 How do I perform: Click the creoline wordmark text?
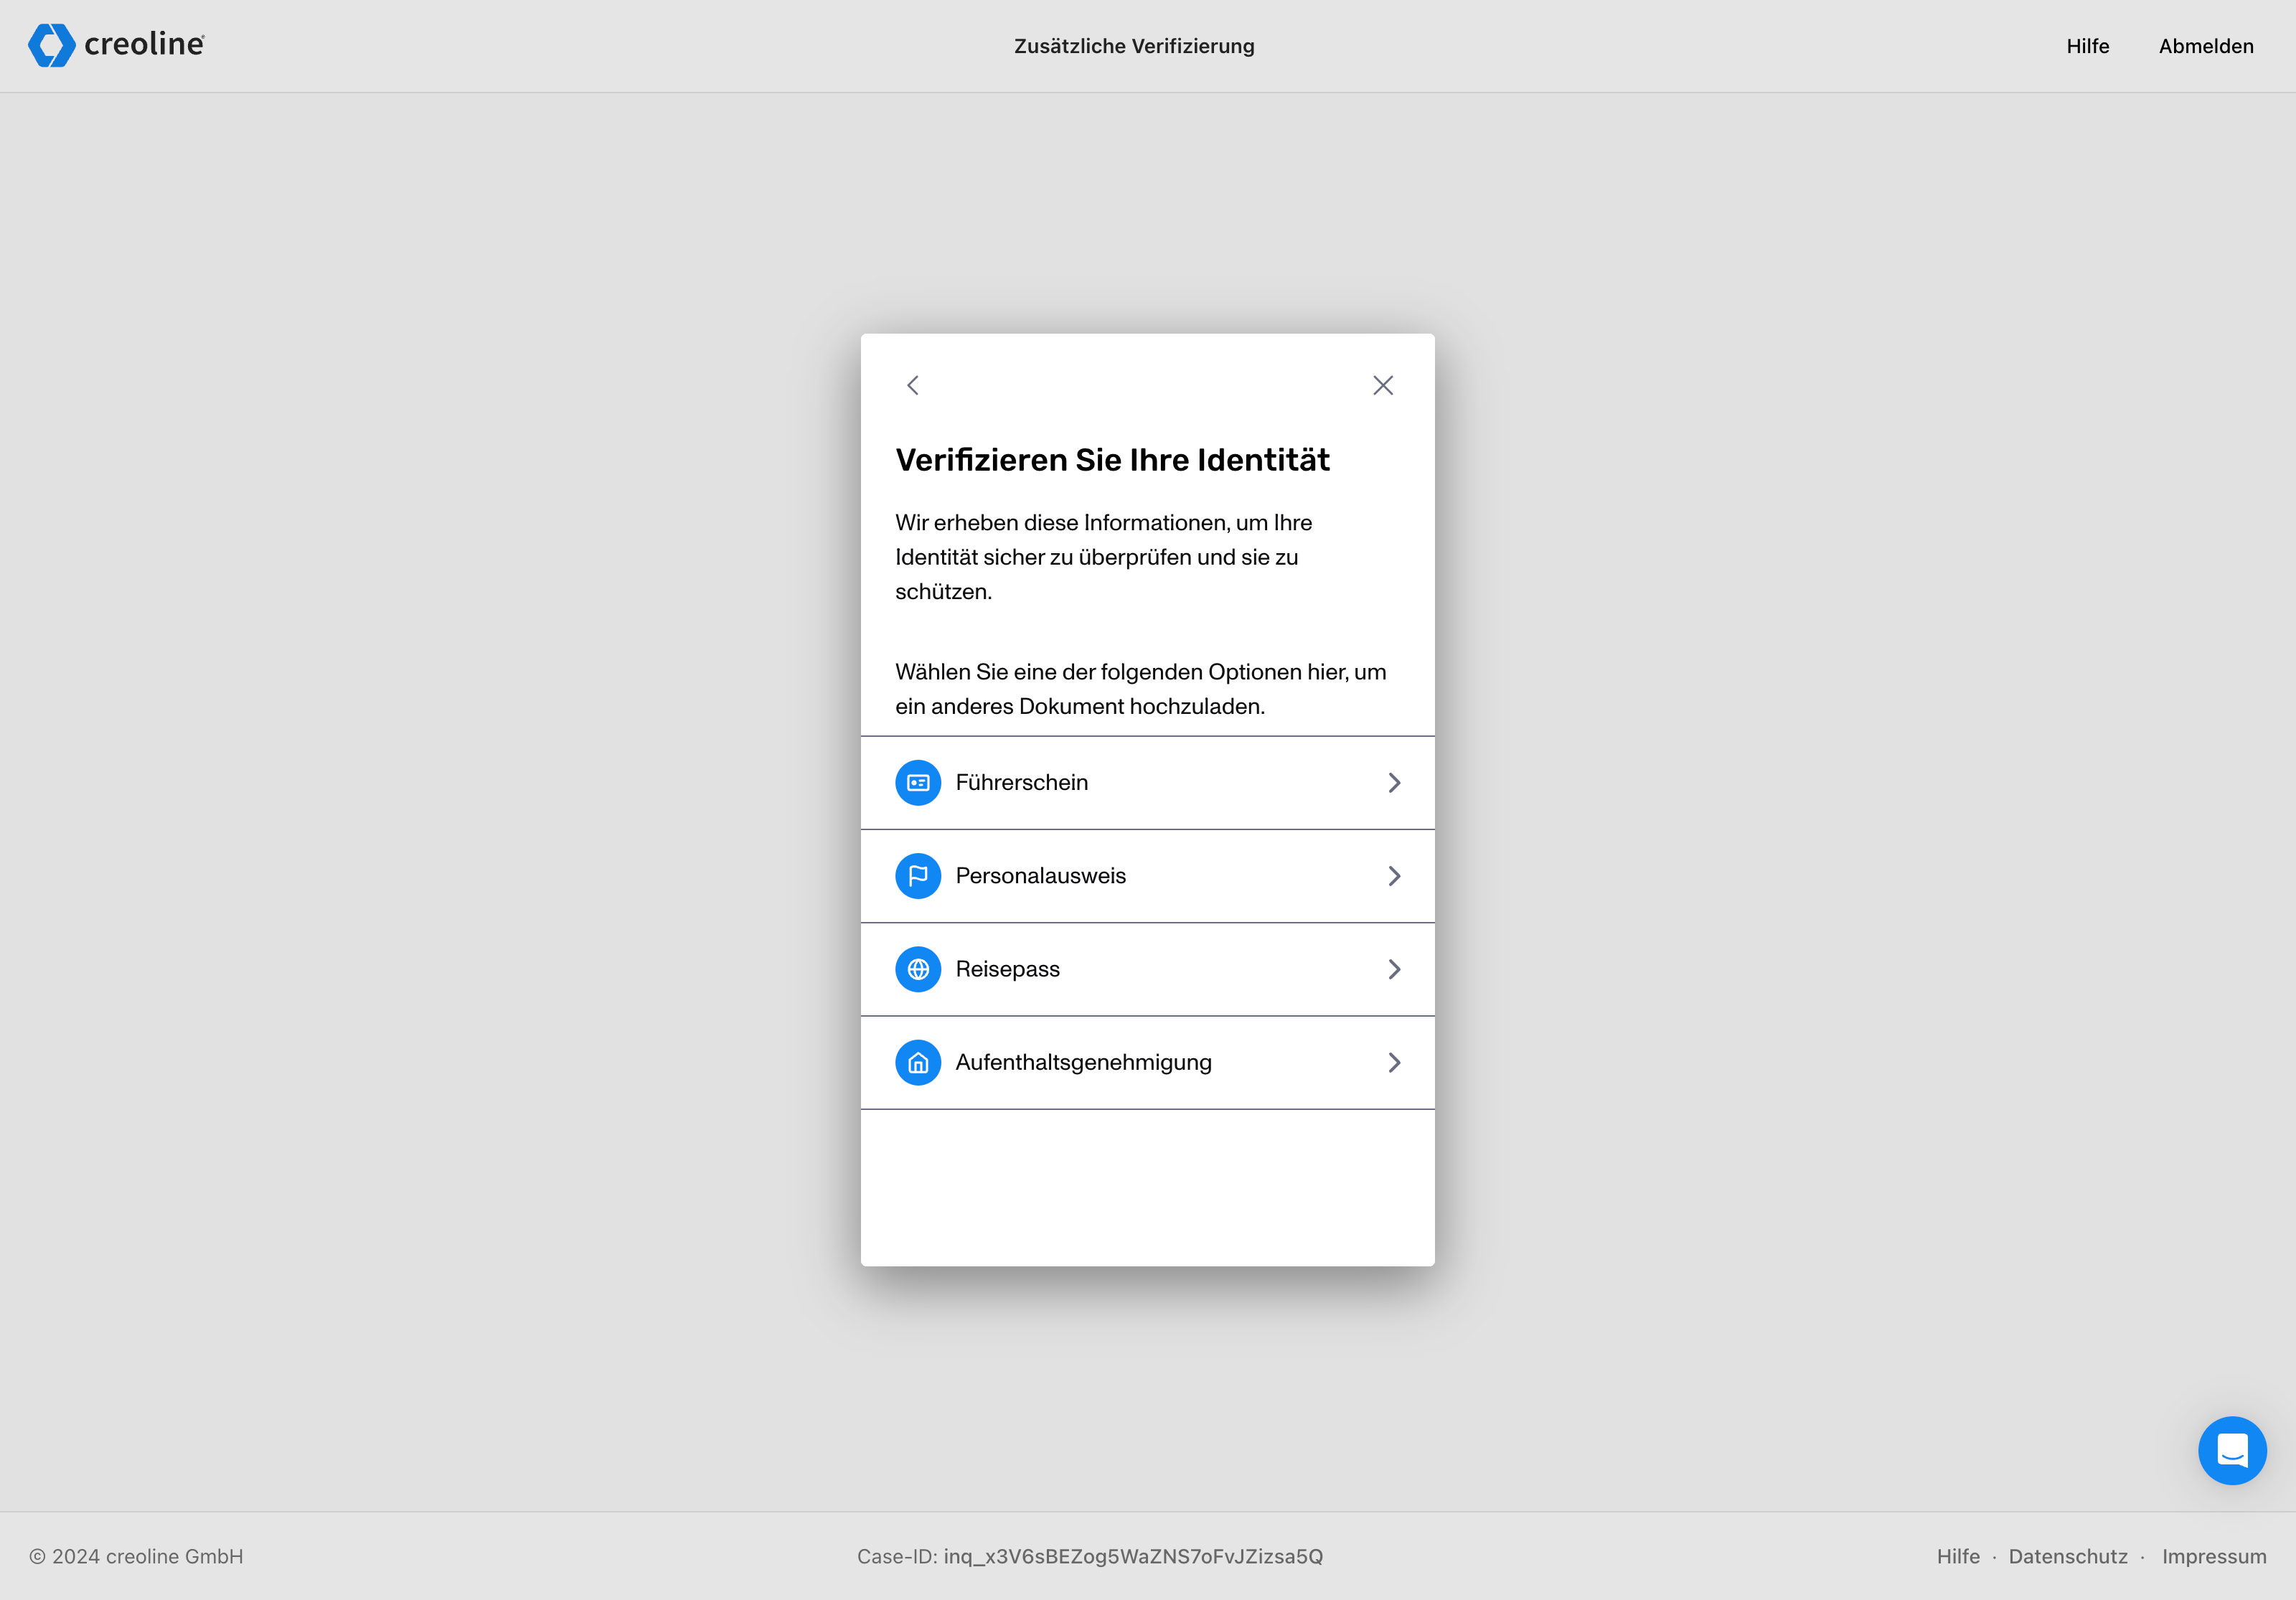click(144, 44)
